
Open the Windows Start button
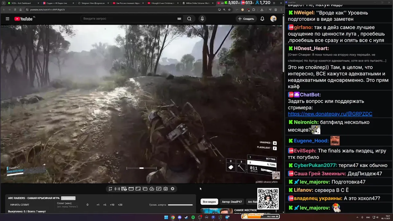(166, 217)
